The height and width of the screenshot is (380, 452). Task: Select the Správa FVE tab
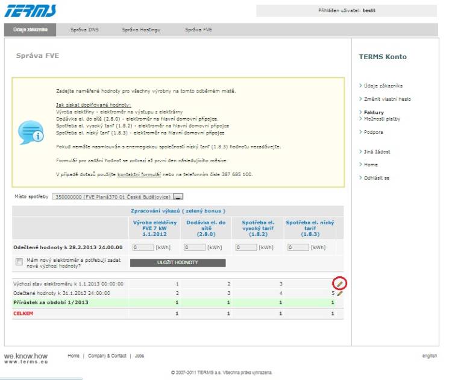pyautogui.click(x=198, y=30)
